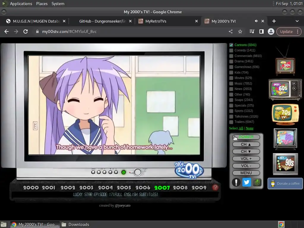Share on Twitter bird icon
This screenshot has height=228, width=304.
247,182
